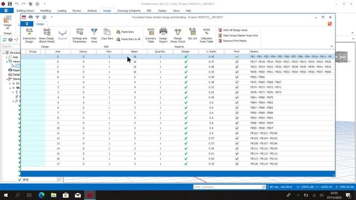The image size is (356, 200).
Task: Toggle Print checkbox for axis D
Action: click(237, 62)
